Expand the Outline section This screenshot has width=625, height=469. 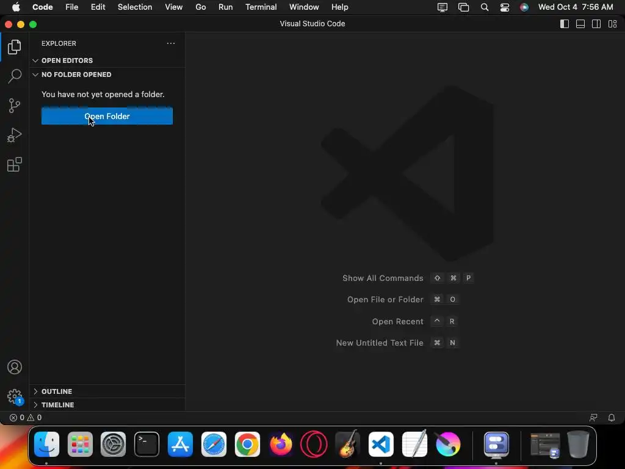click(x=107, y=391)
